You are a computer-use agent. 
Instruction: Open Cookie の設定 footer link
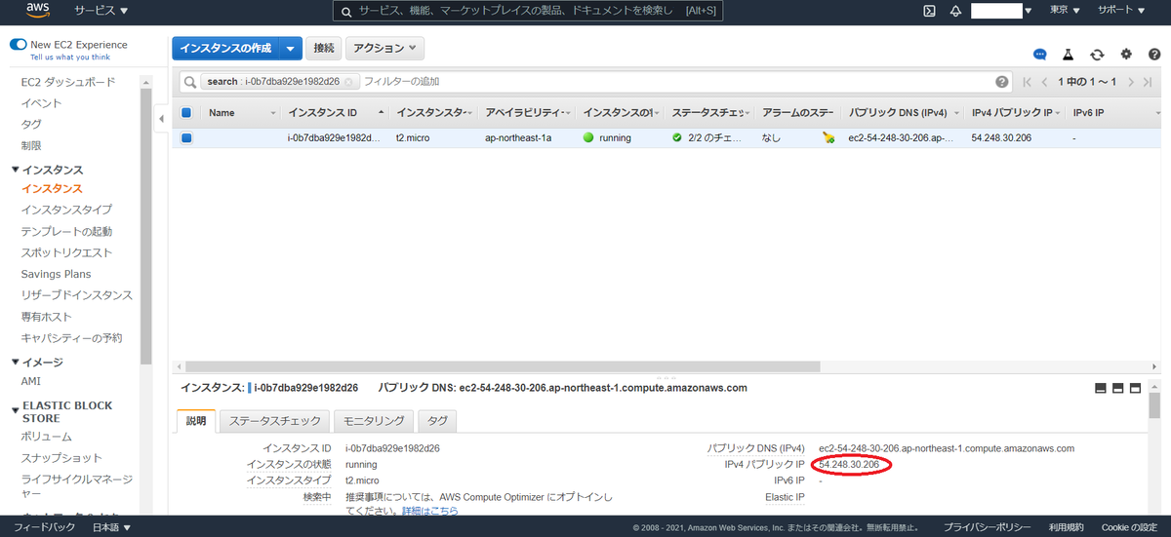point(1129,527)
